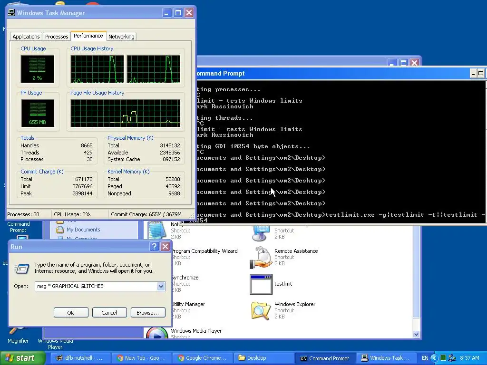Click the status bar Commit Charge: 655M / 3679M
Viewport: 487px width, 365px height.
[146, 214]
